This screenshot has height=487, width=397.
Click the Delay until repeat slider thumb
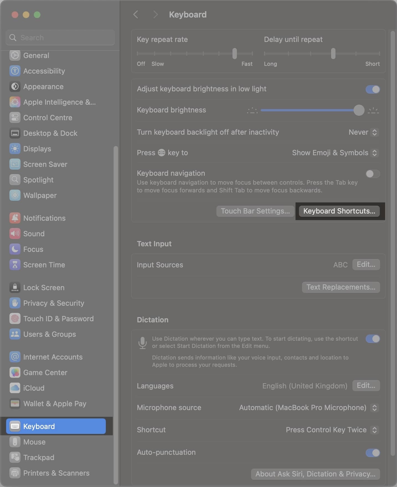[333, 54]
